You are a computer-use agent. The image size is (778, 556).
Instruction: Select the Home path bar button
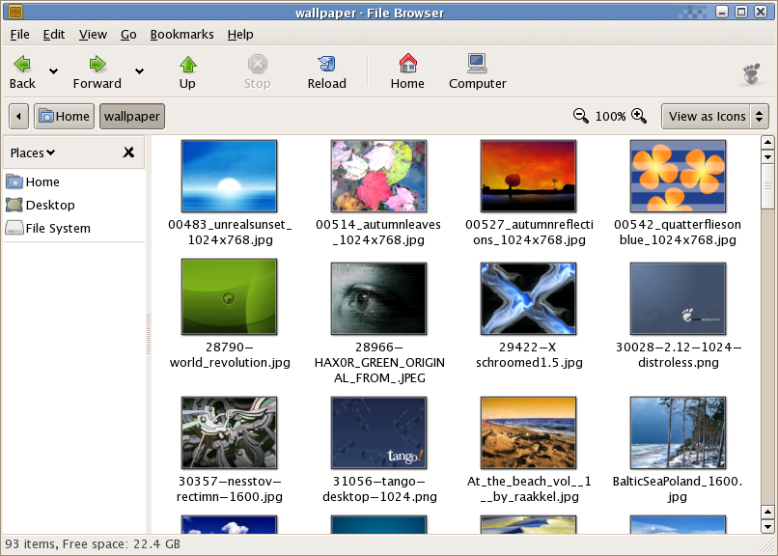(64, 116)
